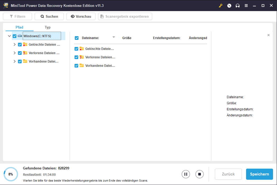Click Scanergebnis exportieren button
Screen dimensions: 277x185
[x=125, y=16]
